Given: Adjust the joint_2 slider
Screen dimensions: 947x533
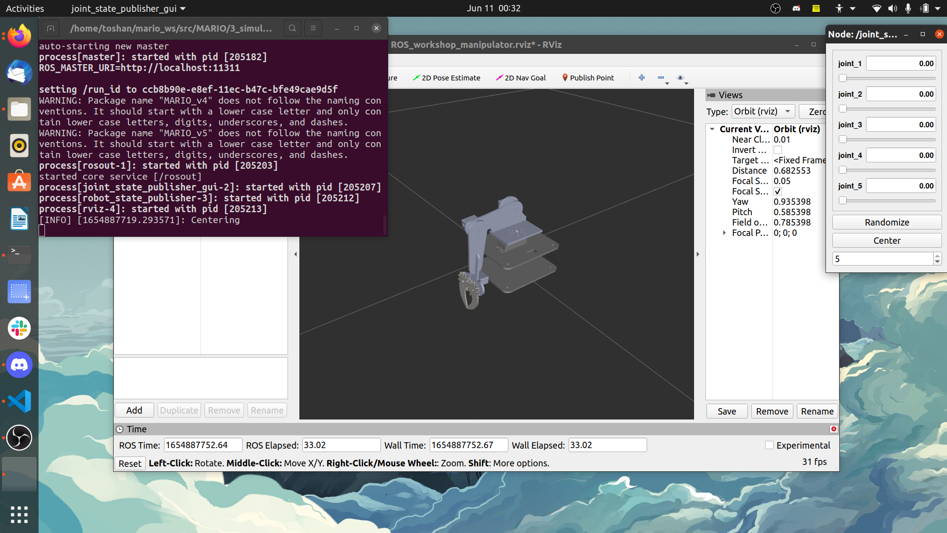Looking at the screenshot, I should coord(887,109).
